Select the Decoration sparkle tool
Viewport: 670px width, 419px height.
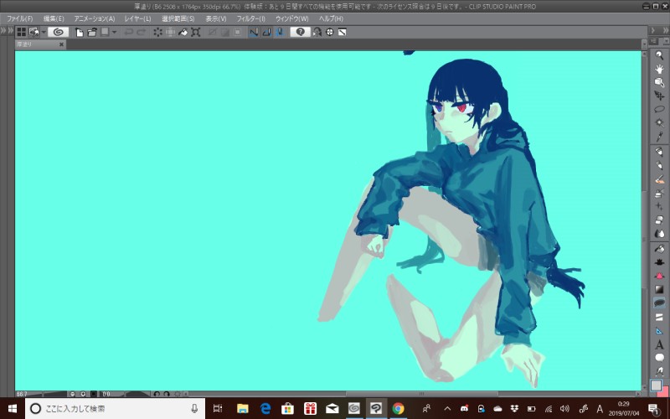coord(659,206)
